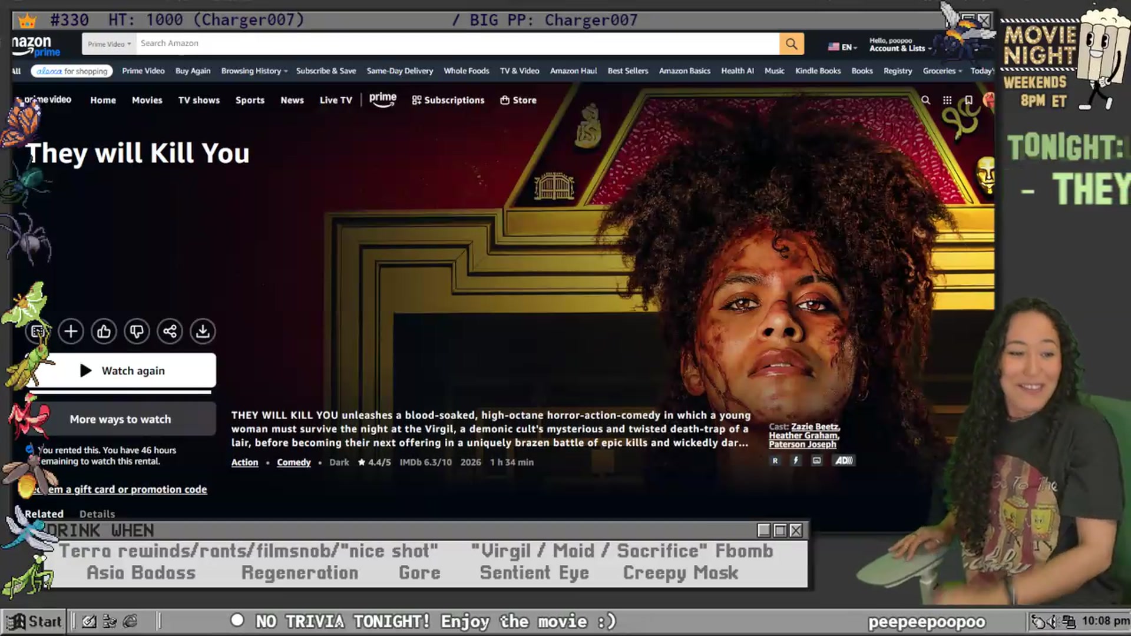The width and height of the screenshot is (1131, 636).
Task: Open the Prime Video link in Amazon nav
Action: [143, 71]
